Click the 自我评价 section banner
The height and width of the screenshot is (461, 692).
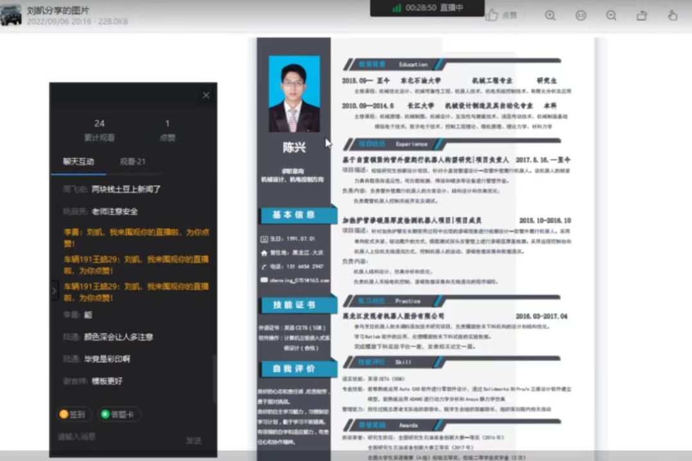297,369
